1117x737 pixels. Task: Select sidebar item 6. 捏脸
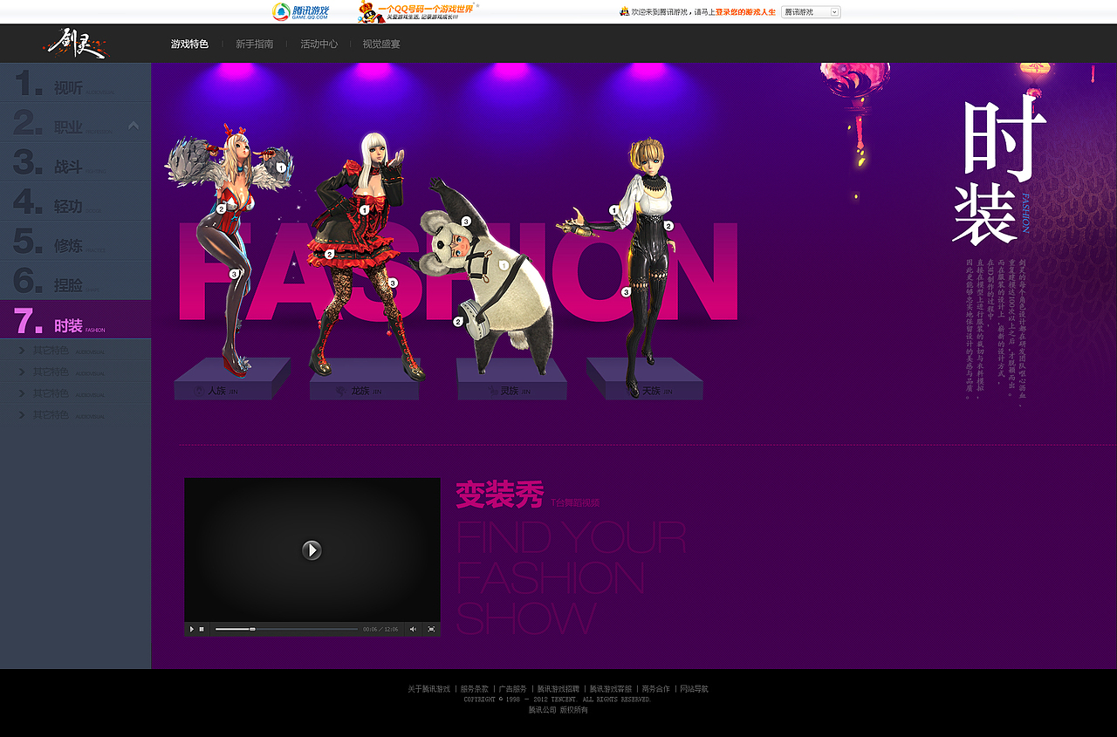pos(75,280)
